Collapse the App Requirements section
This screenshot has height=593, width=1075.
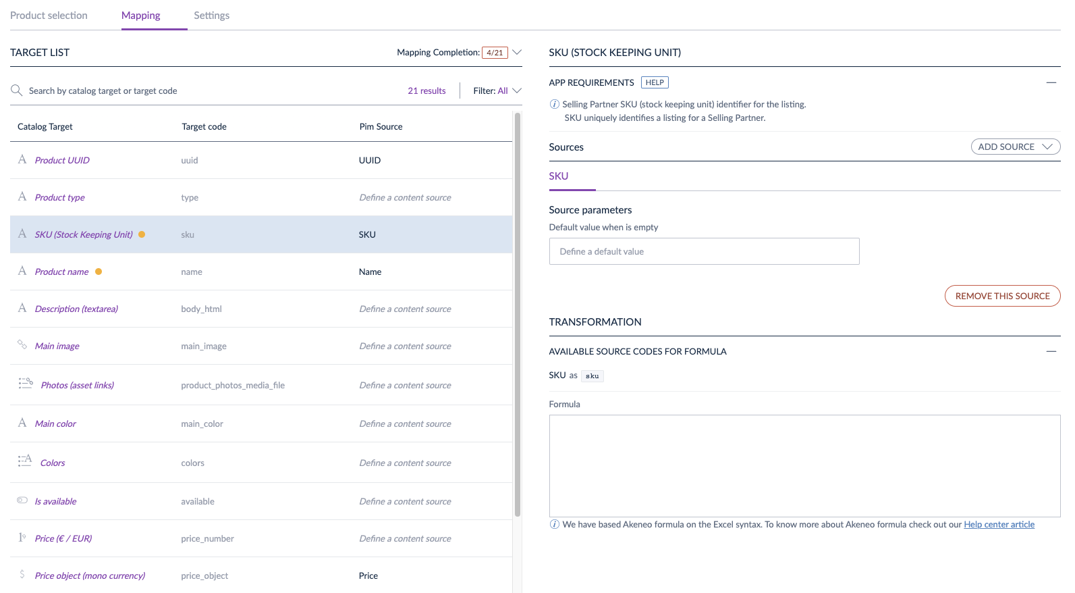point(1051,82)
